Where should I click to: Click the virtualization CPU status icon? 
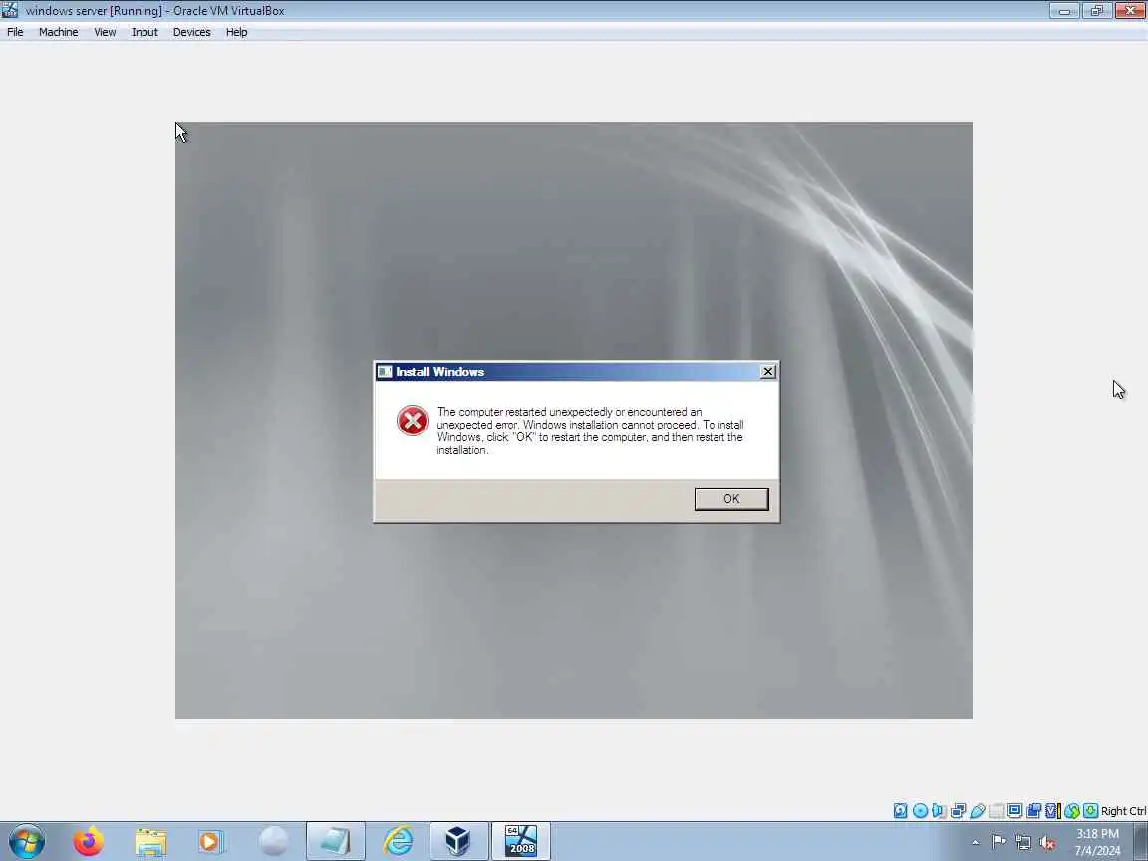[1052, 810]
